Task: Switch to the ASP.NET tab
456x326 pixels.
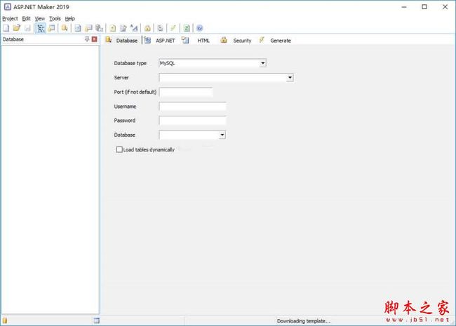Action: point(160,41)
